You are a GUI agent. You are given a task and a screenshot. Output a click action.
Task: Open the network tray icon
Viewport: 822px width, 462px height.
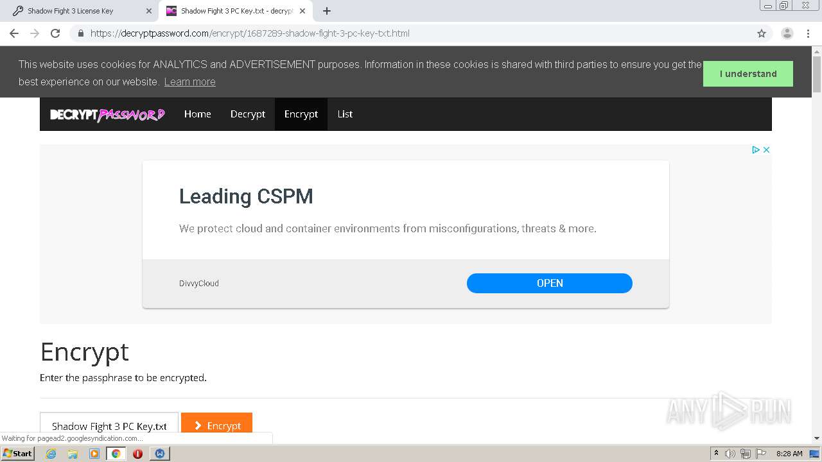(746, 454)
